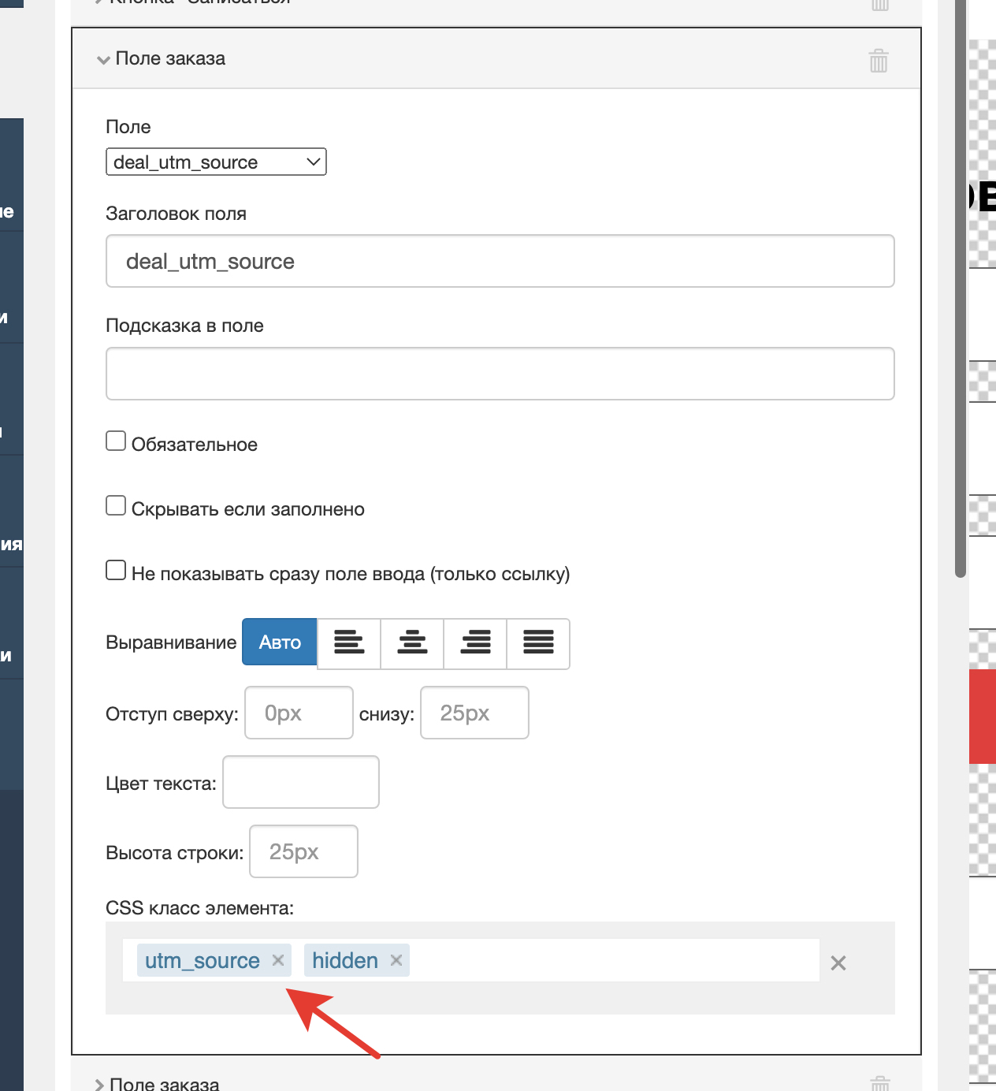This screenshot has width=996, height=1091.
Task: Select right text alignment icon
Action: point(475,643)
